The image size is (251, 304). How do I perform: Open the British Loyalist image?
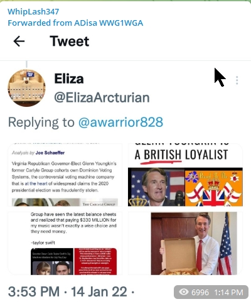(185, 175)
